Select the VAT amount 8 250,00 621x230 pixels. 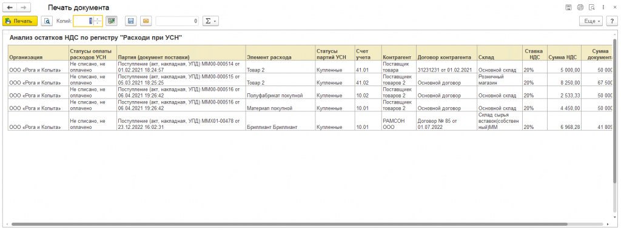[565, 79]
